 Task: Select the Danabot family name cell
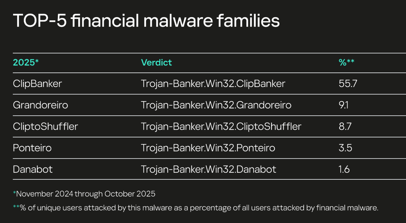(33, 169)
